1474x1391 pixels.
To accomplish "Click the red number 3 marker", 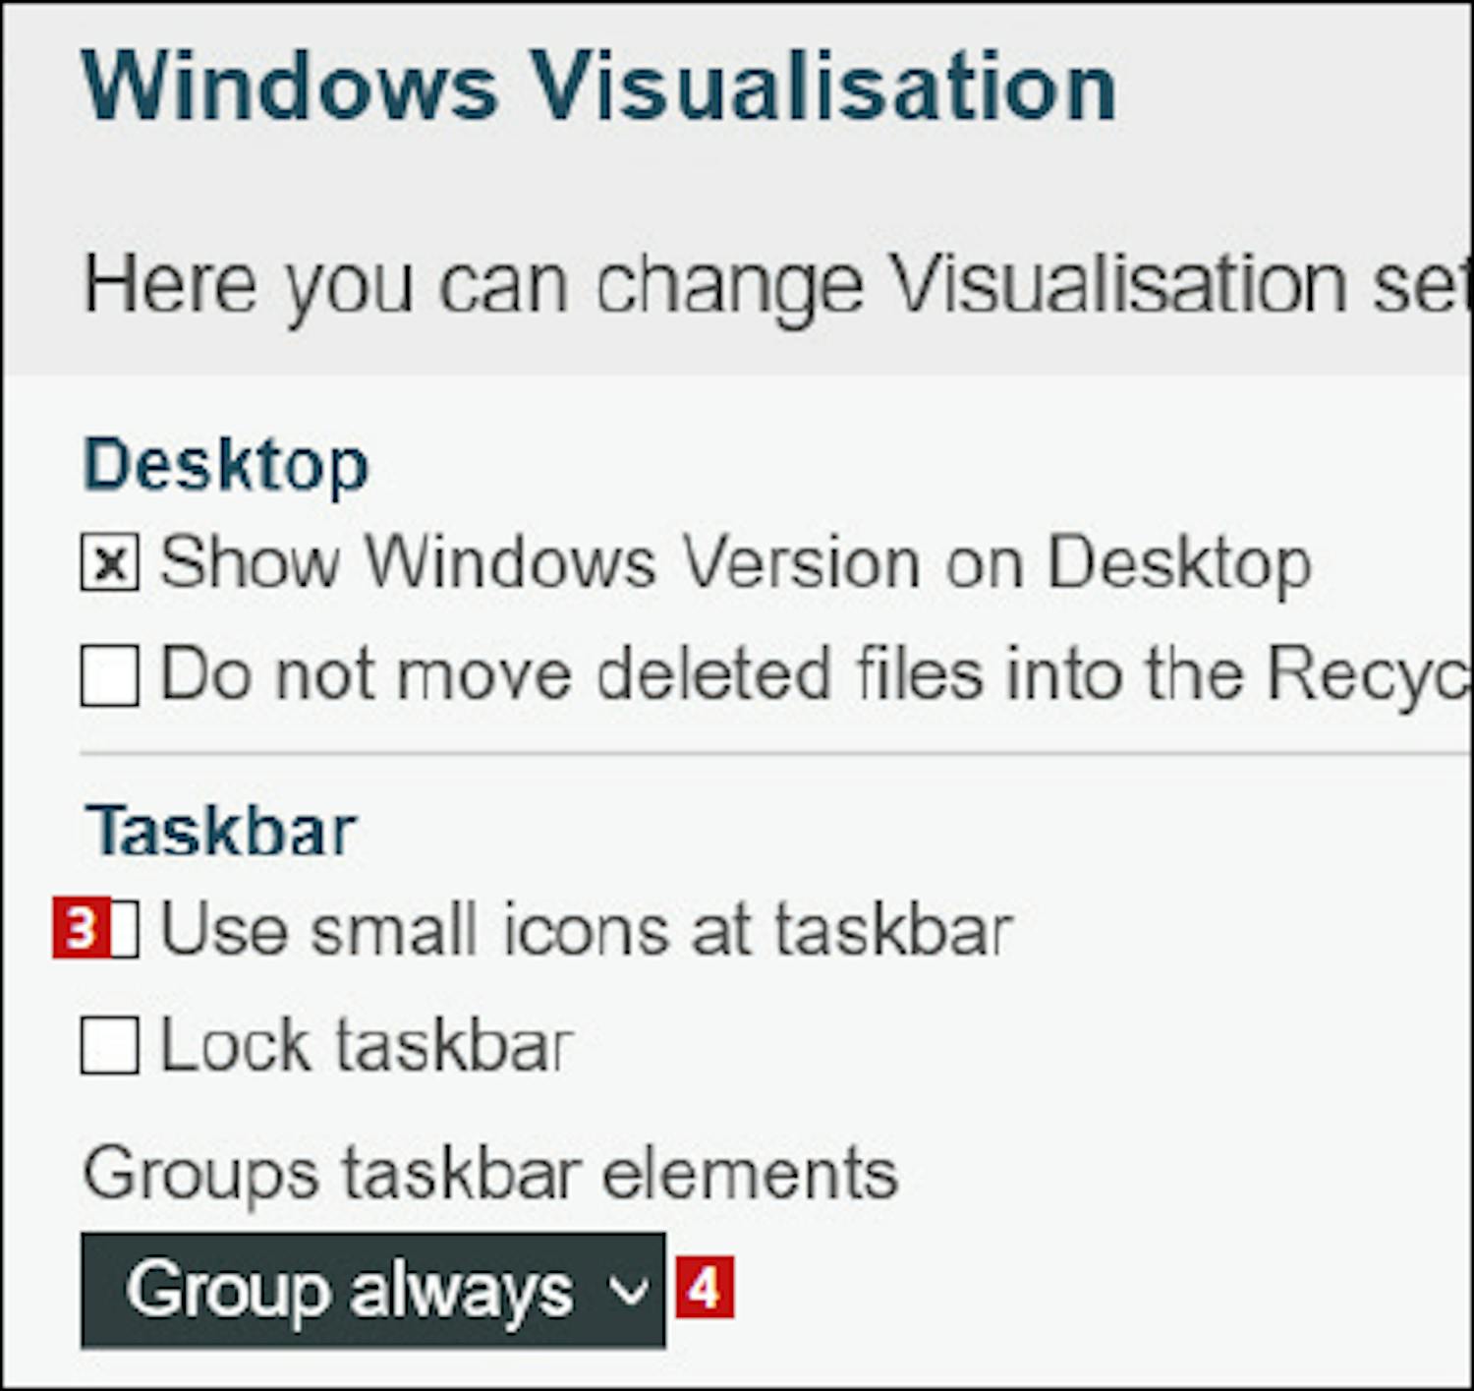I will [81, 930].
